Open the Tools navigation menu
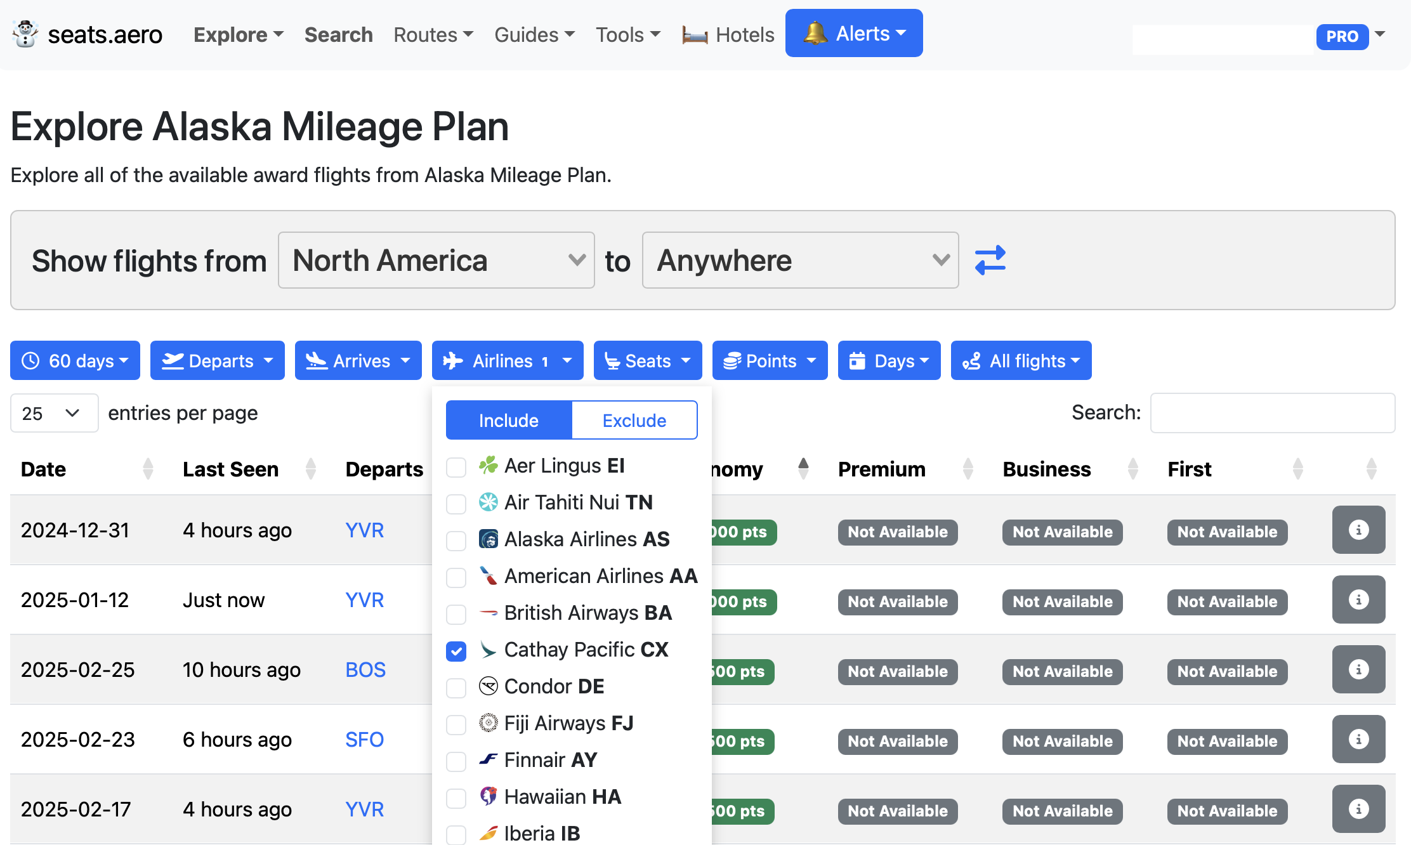This screenshot has width=1411, height=845. click(x=628, y=34)
